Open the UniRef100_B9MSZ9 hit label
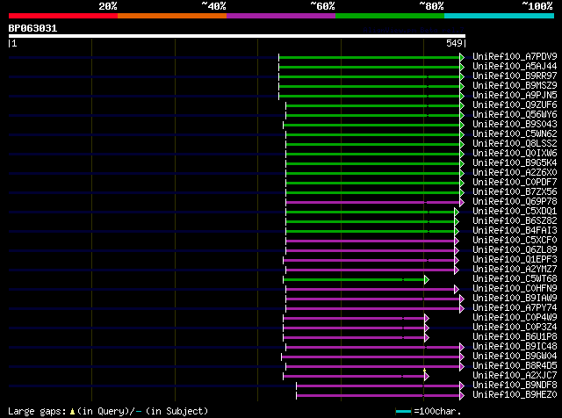The height and width of the screenshot is (418, 562). 515,86
